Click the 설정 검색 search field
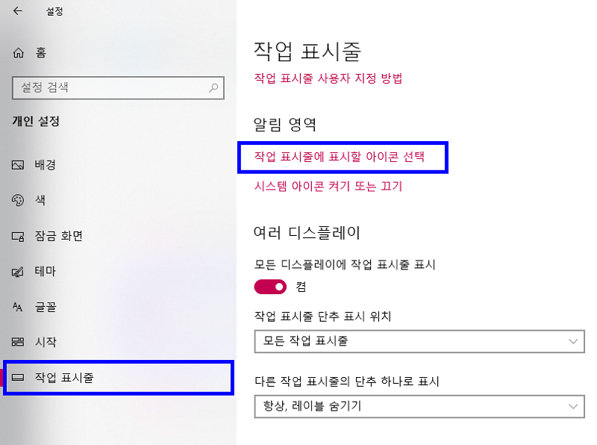 pos(112,88)
